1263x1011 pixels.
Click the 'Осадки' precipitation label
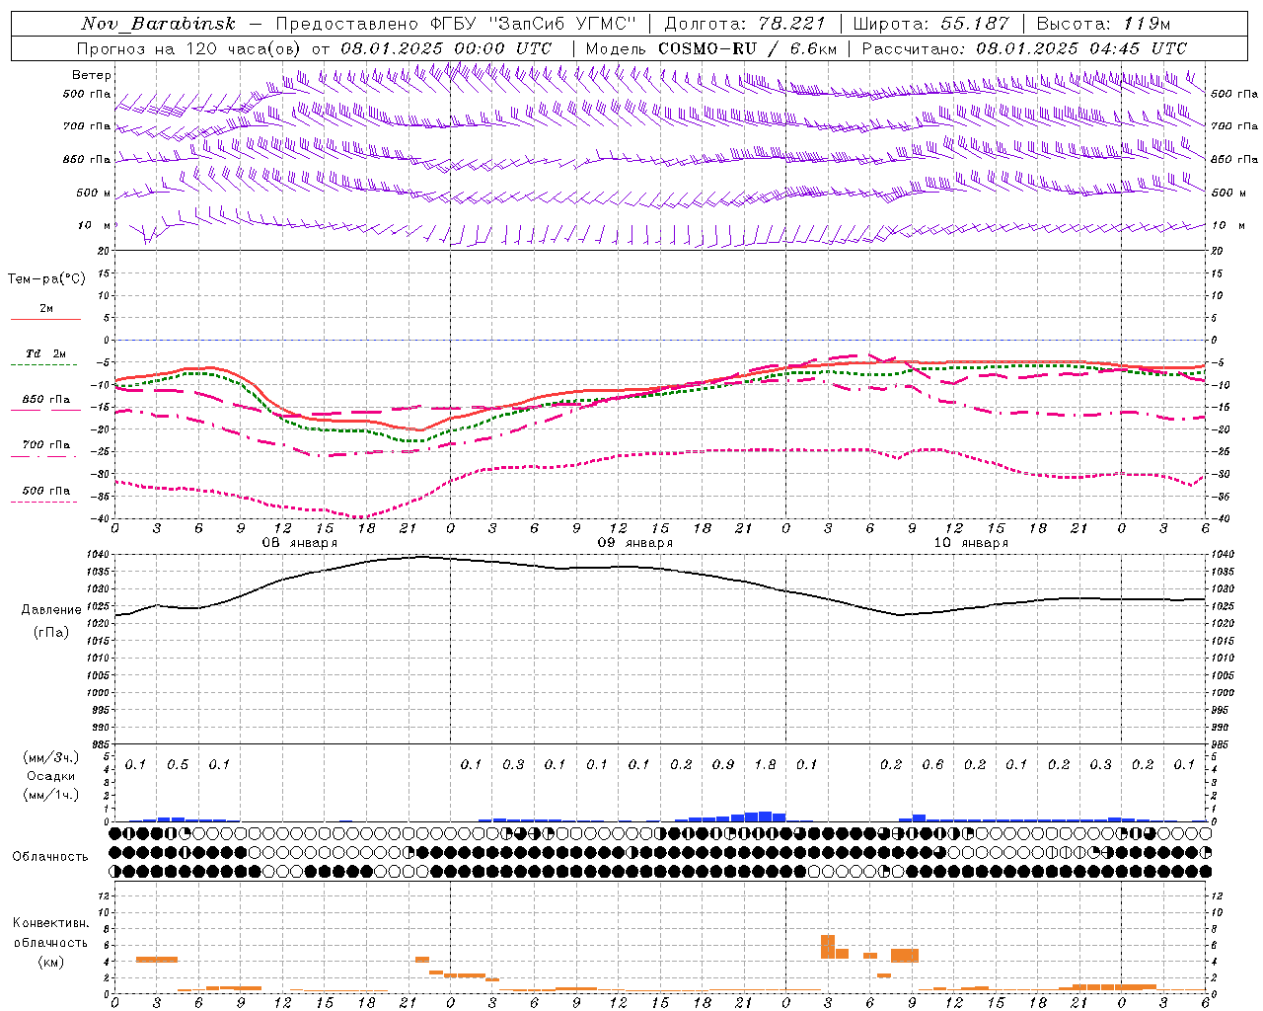[51, 776]
